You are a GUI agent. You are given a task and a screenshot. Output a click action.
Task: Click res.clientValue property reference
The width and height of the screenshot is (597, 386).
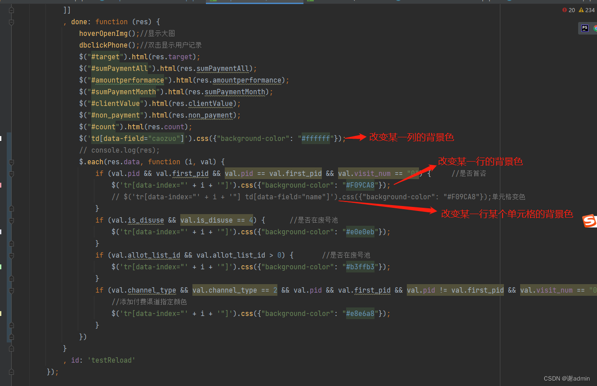pos(202,103)
